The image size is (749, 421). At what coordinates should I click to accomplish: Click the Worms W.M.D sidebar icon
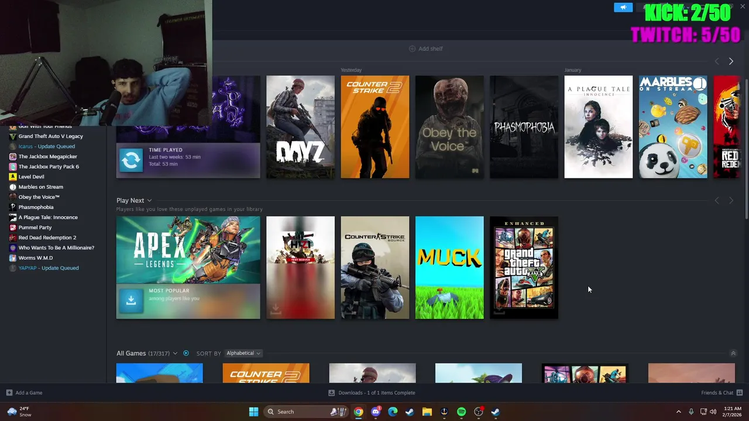13,258
